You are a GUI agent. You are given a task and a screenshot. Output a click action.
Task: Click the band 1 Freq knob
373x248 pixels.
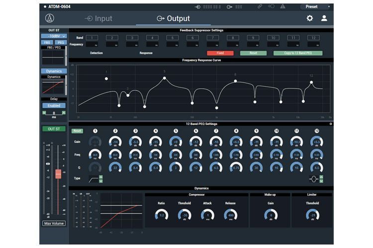click(95, 155)
